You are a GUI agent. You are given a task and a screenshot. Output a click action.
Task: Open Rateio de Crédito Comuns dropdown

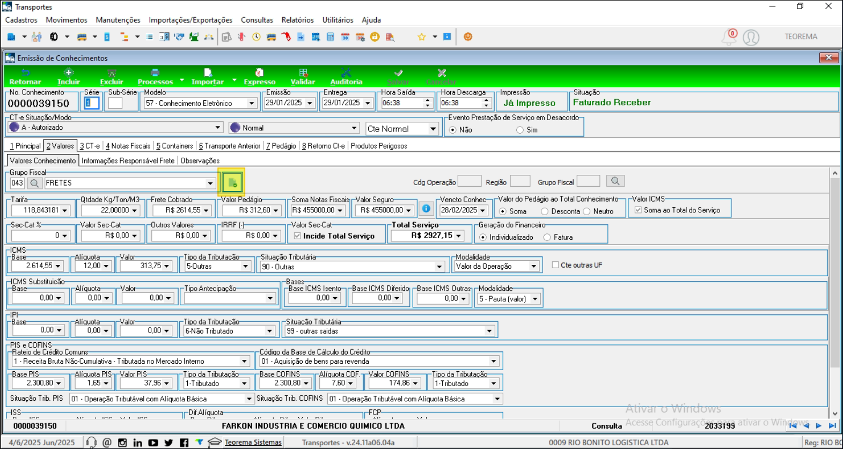click(244, 361)
